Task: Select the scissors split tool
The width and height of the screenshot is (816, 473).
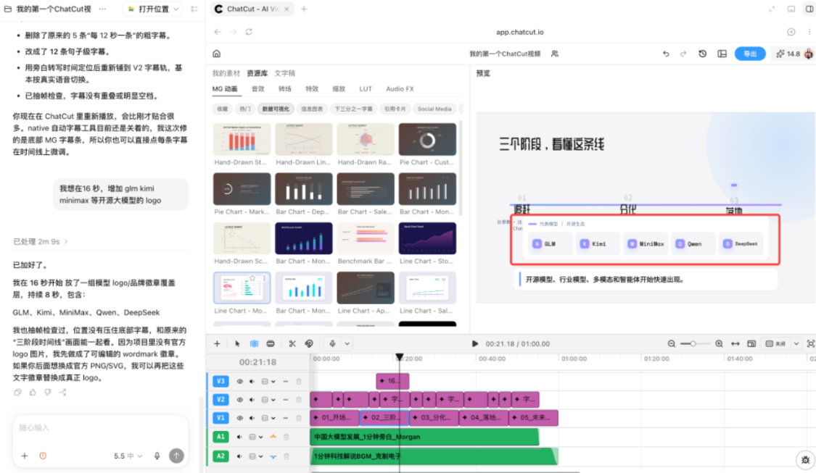Action: [292, 343]
